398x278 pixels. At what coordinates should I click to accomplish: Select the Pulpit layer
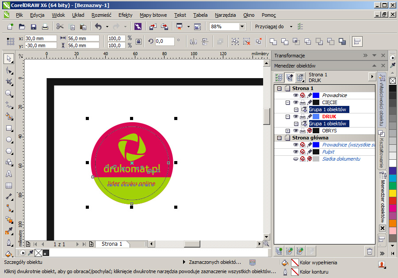pyautogui.click(x=328, y=152)
